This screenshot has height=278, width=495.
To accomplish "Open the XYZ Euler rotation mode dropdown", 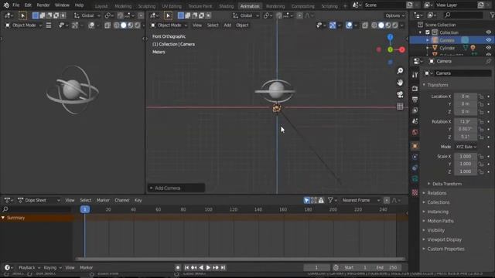I will tap(466, 147).
